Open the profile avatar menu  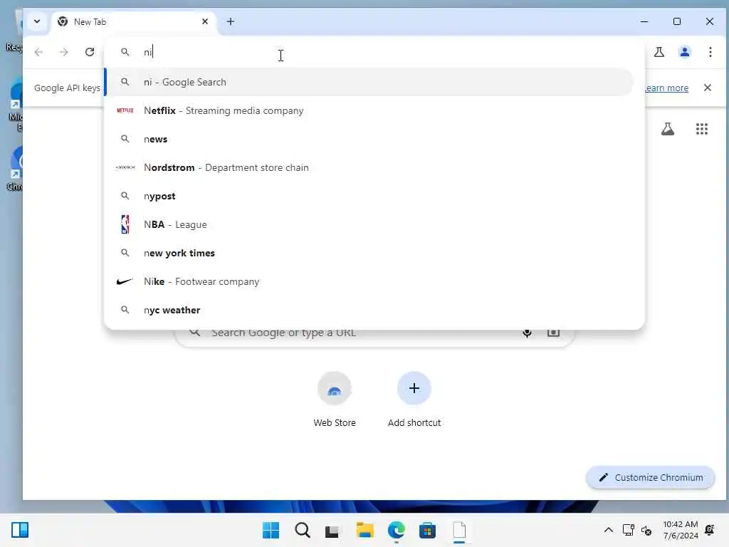684,51
